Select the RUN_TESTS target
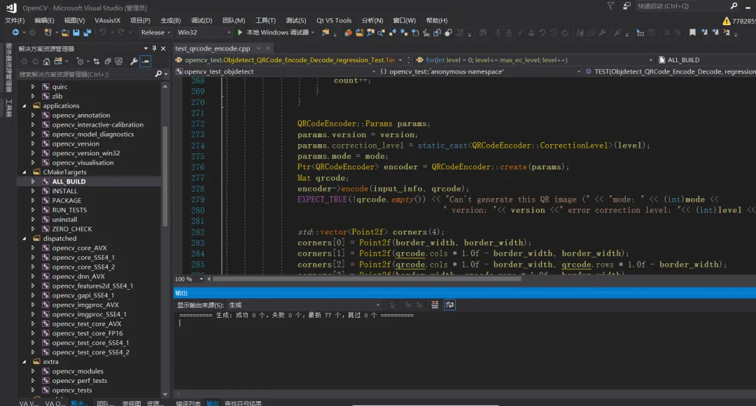The height and width of the screenshot is (406, 756). coord(69,210)
